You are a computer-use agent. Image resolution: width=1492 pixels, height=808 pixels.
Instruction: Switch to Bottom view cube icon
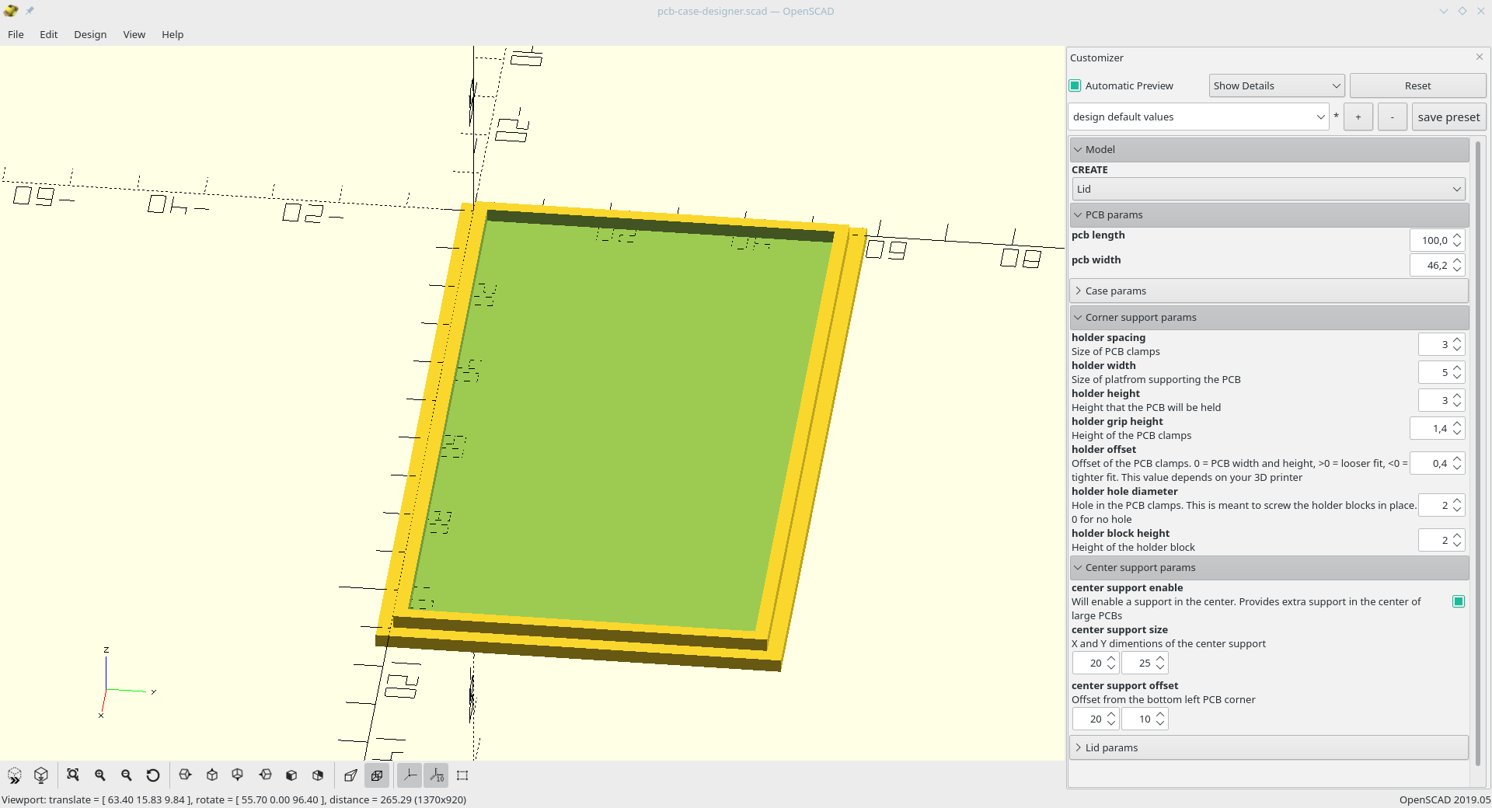(238, 775)
